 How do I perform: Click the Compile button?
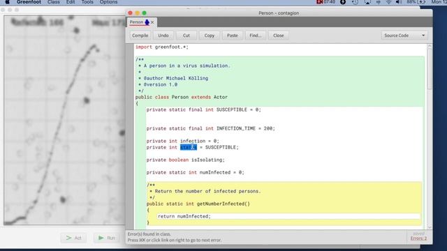[140, 36]
